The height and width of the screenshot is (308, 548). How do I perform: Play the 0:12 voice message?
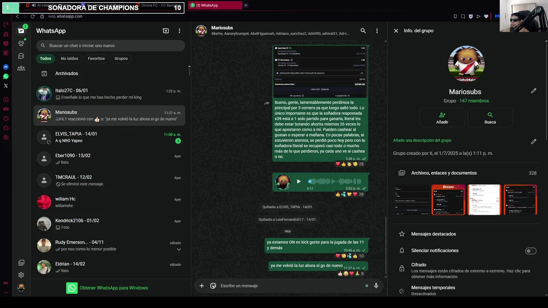299,181
